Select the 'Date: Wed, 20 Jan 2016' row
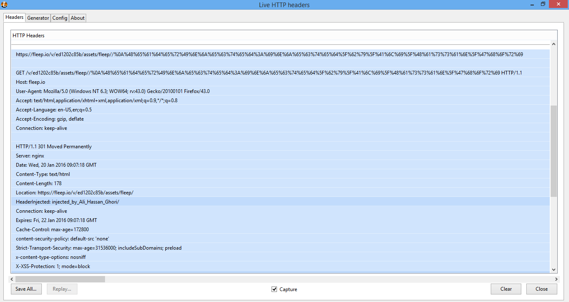This screenshot has width=569, height=302. [281, 165]
